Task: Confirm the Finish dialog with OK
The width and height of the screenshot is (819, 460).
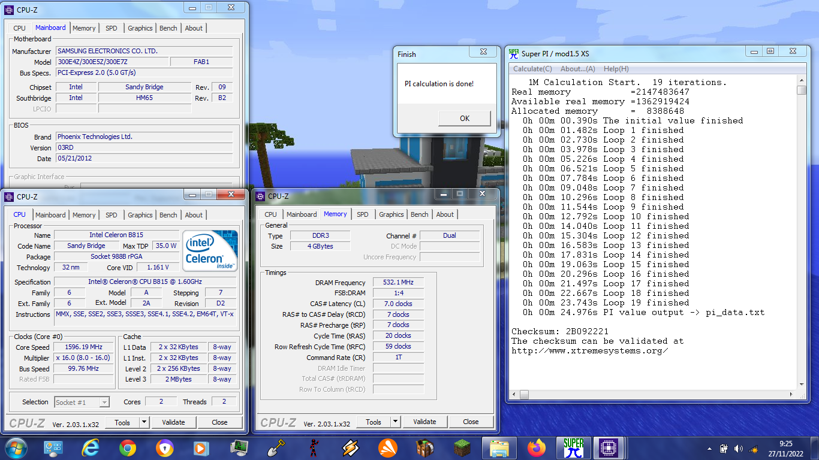Action: 464,118
